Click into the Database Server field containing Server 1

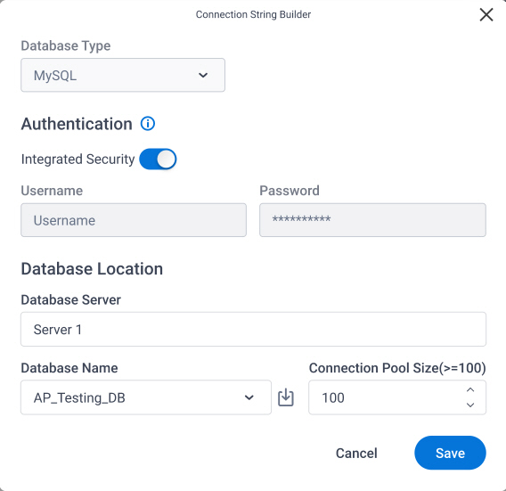(x=253, y=330)
